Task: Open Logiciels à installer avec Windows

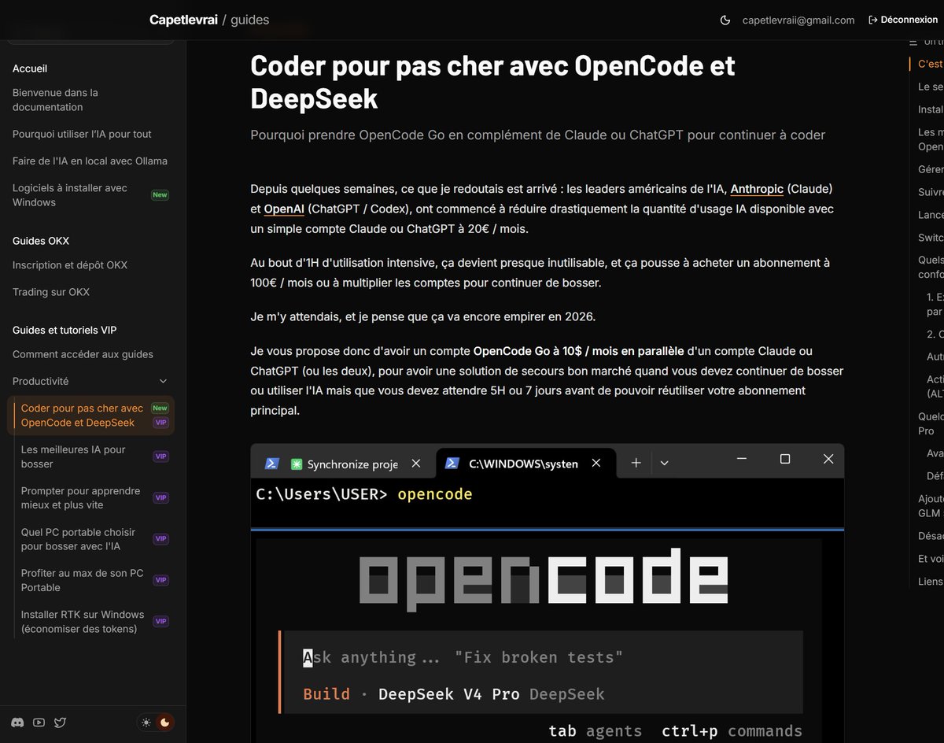Action: 71,195
